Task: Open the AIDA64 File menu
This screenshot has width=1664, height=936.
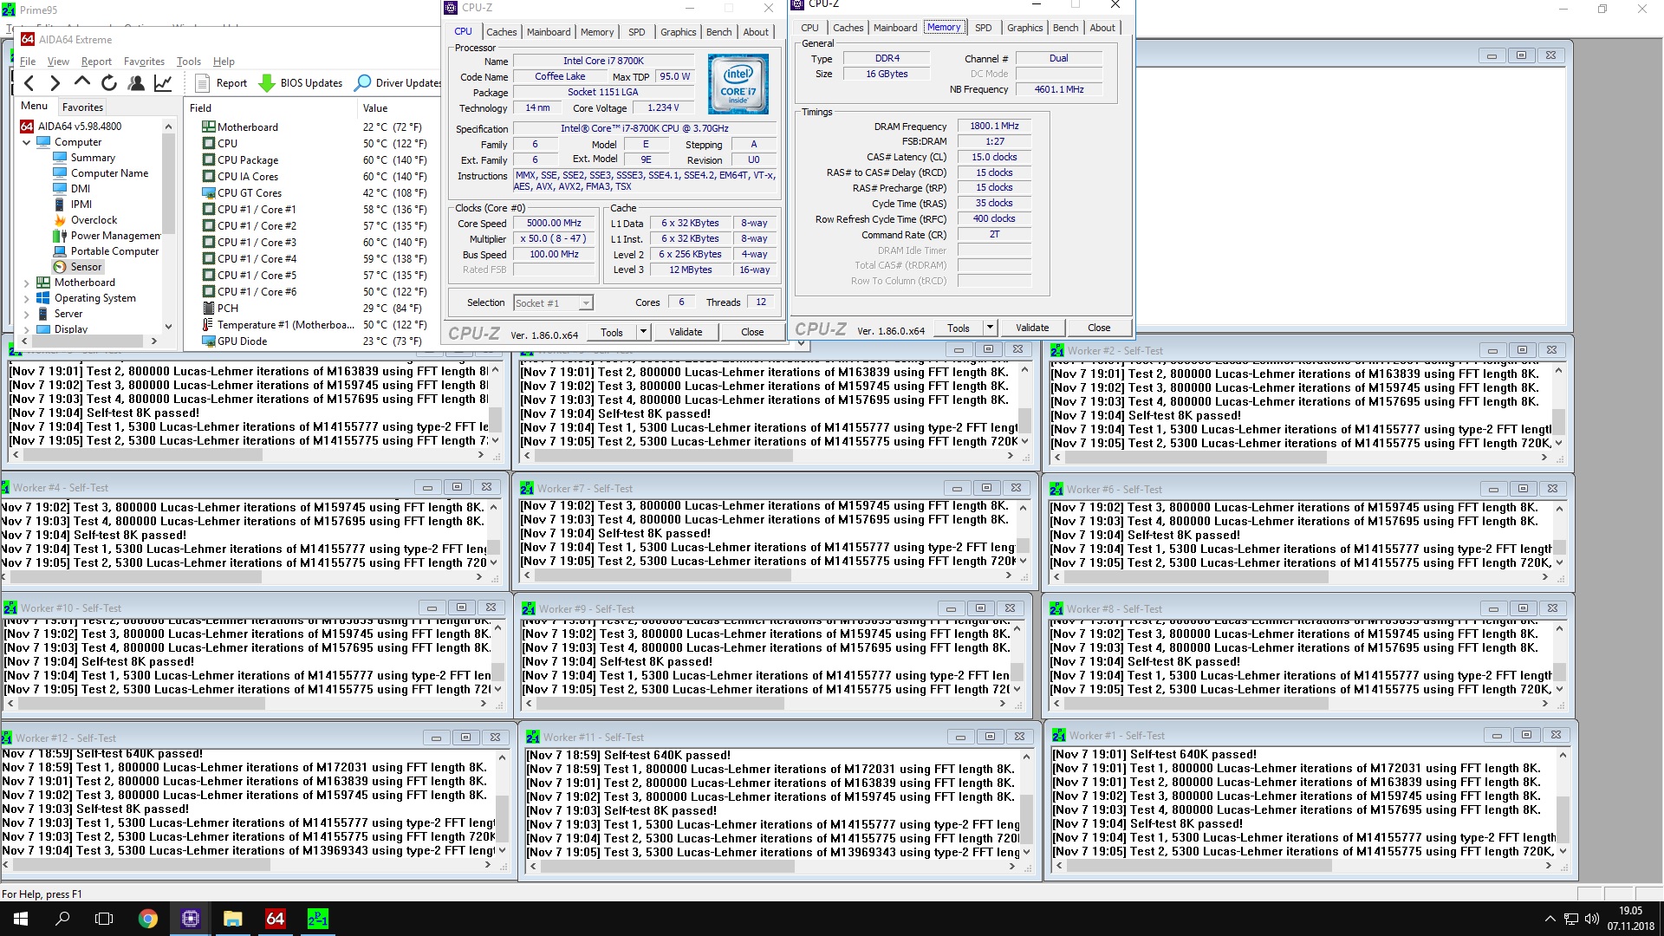Action: (28, 62)
